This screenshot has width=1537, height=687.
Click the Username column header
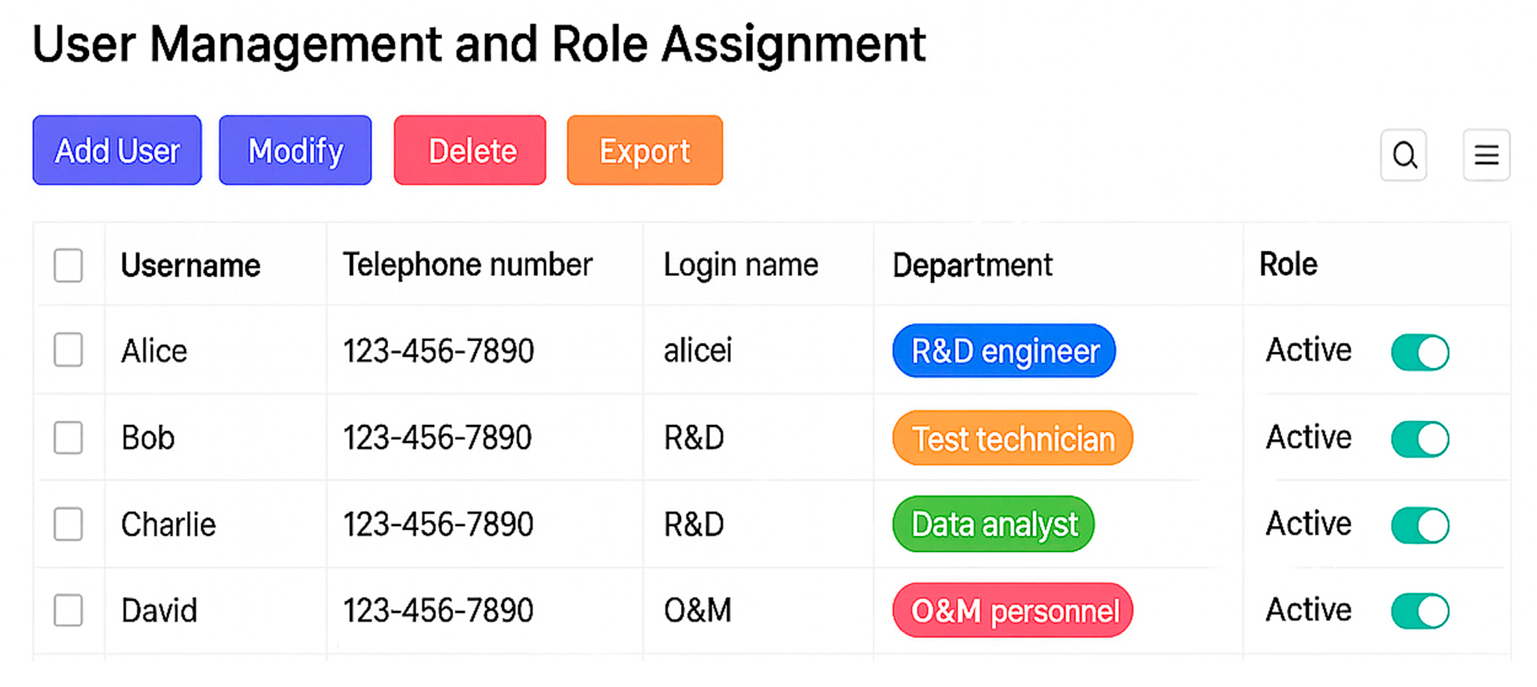191,265
